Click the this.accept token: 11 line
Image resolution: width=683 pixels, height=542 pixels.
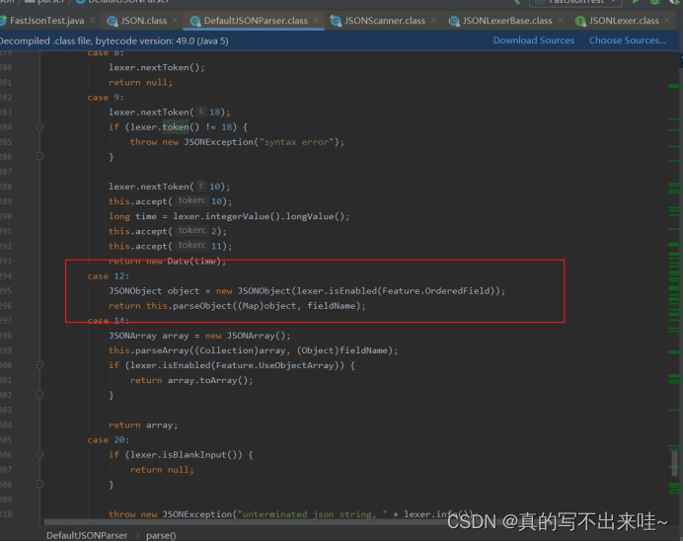[x=171, y=246]
